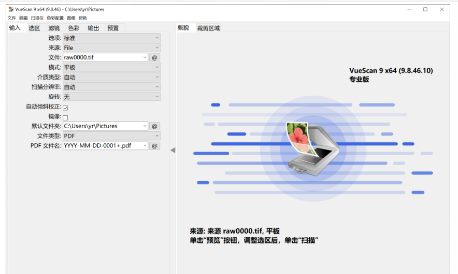Click the VueScan app icon in the title bar
Viewport: 458px width, 274px height.
tap(11, 9)
